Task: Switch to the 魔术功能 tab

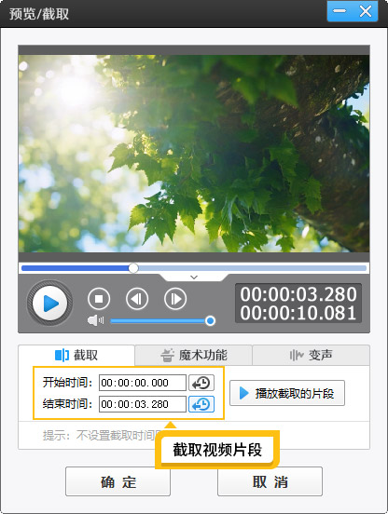Action: tap(194, 355)
